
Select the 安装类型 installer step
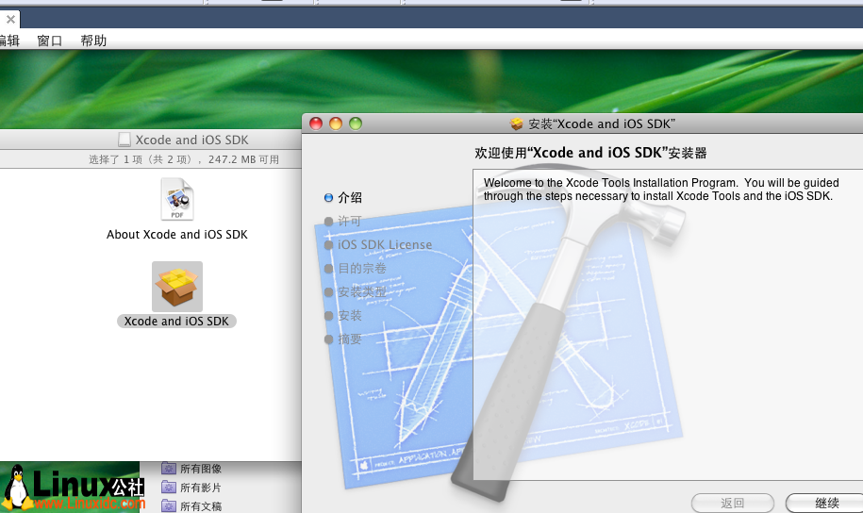(x=356, y=292)
